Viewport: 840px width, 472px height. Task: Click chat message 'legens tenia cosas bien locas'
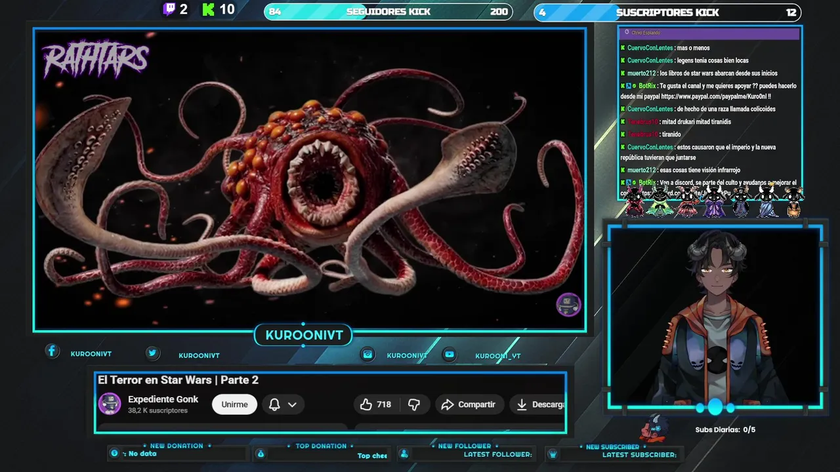713,60
